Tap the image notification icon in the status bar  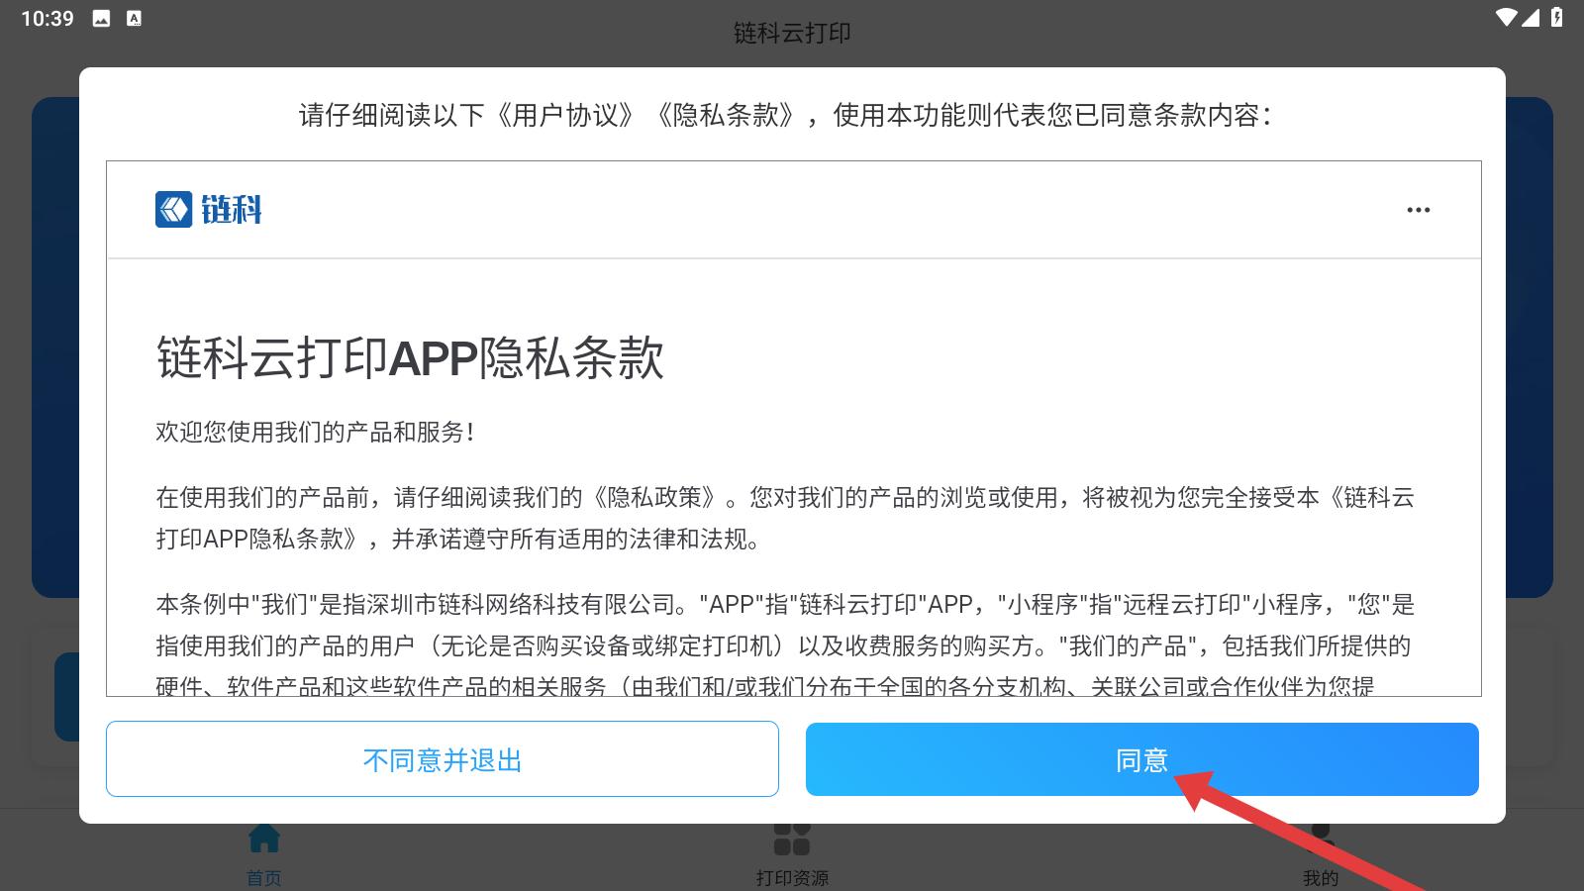pyautogui.click(x=101, y=19)
